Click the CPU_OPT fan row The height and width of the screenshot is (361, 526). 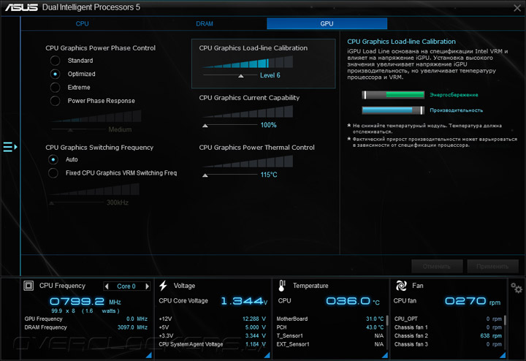(x=448, y=319)
